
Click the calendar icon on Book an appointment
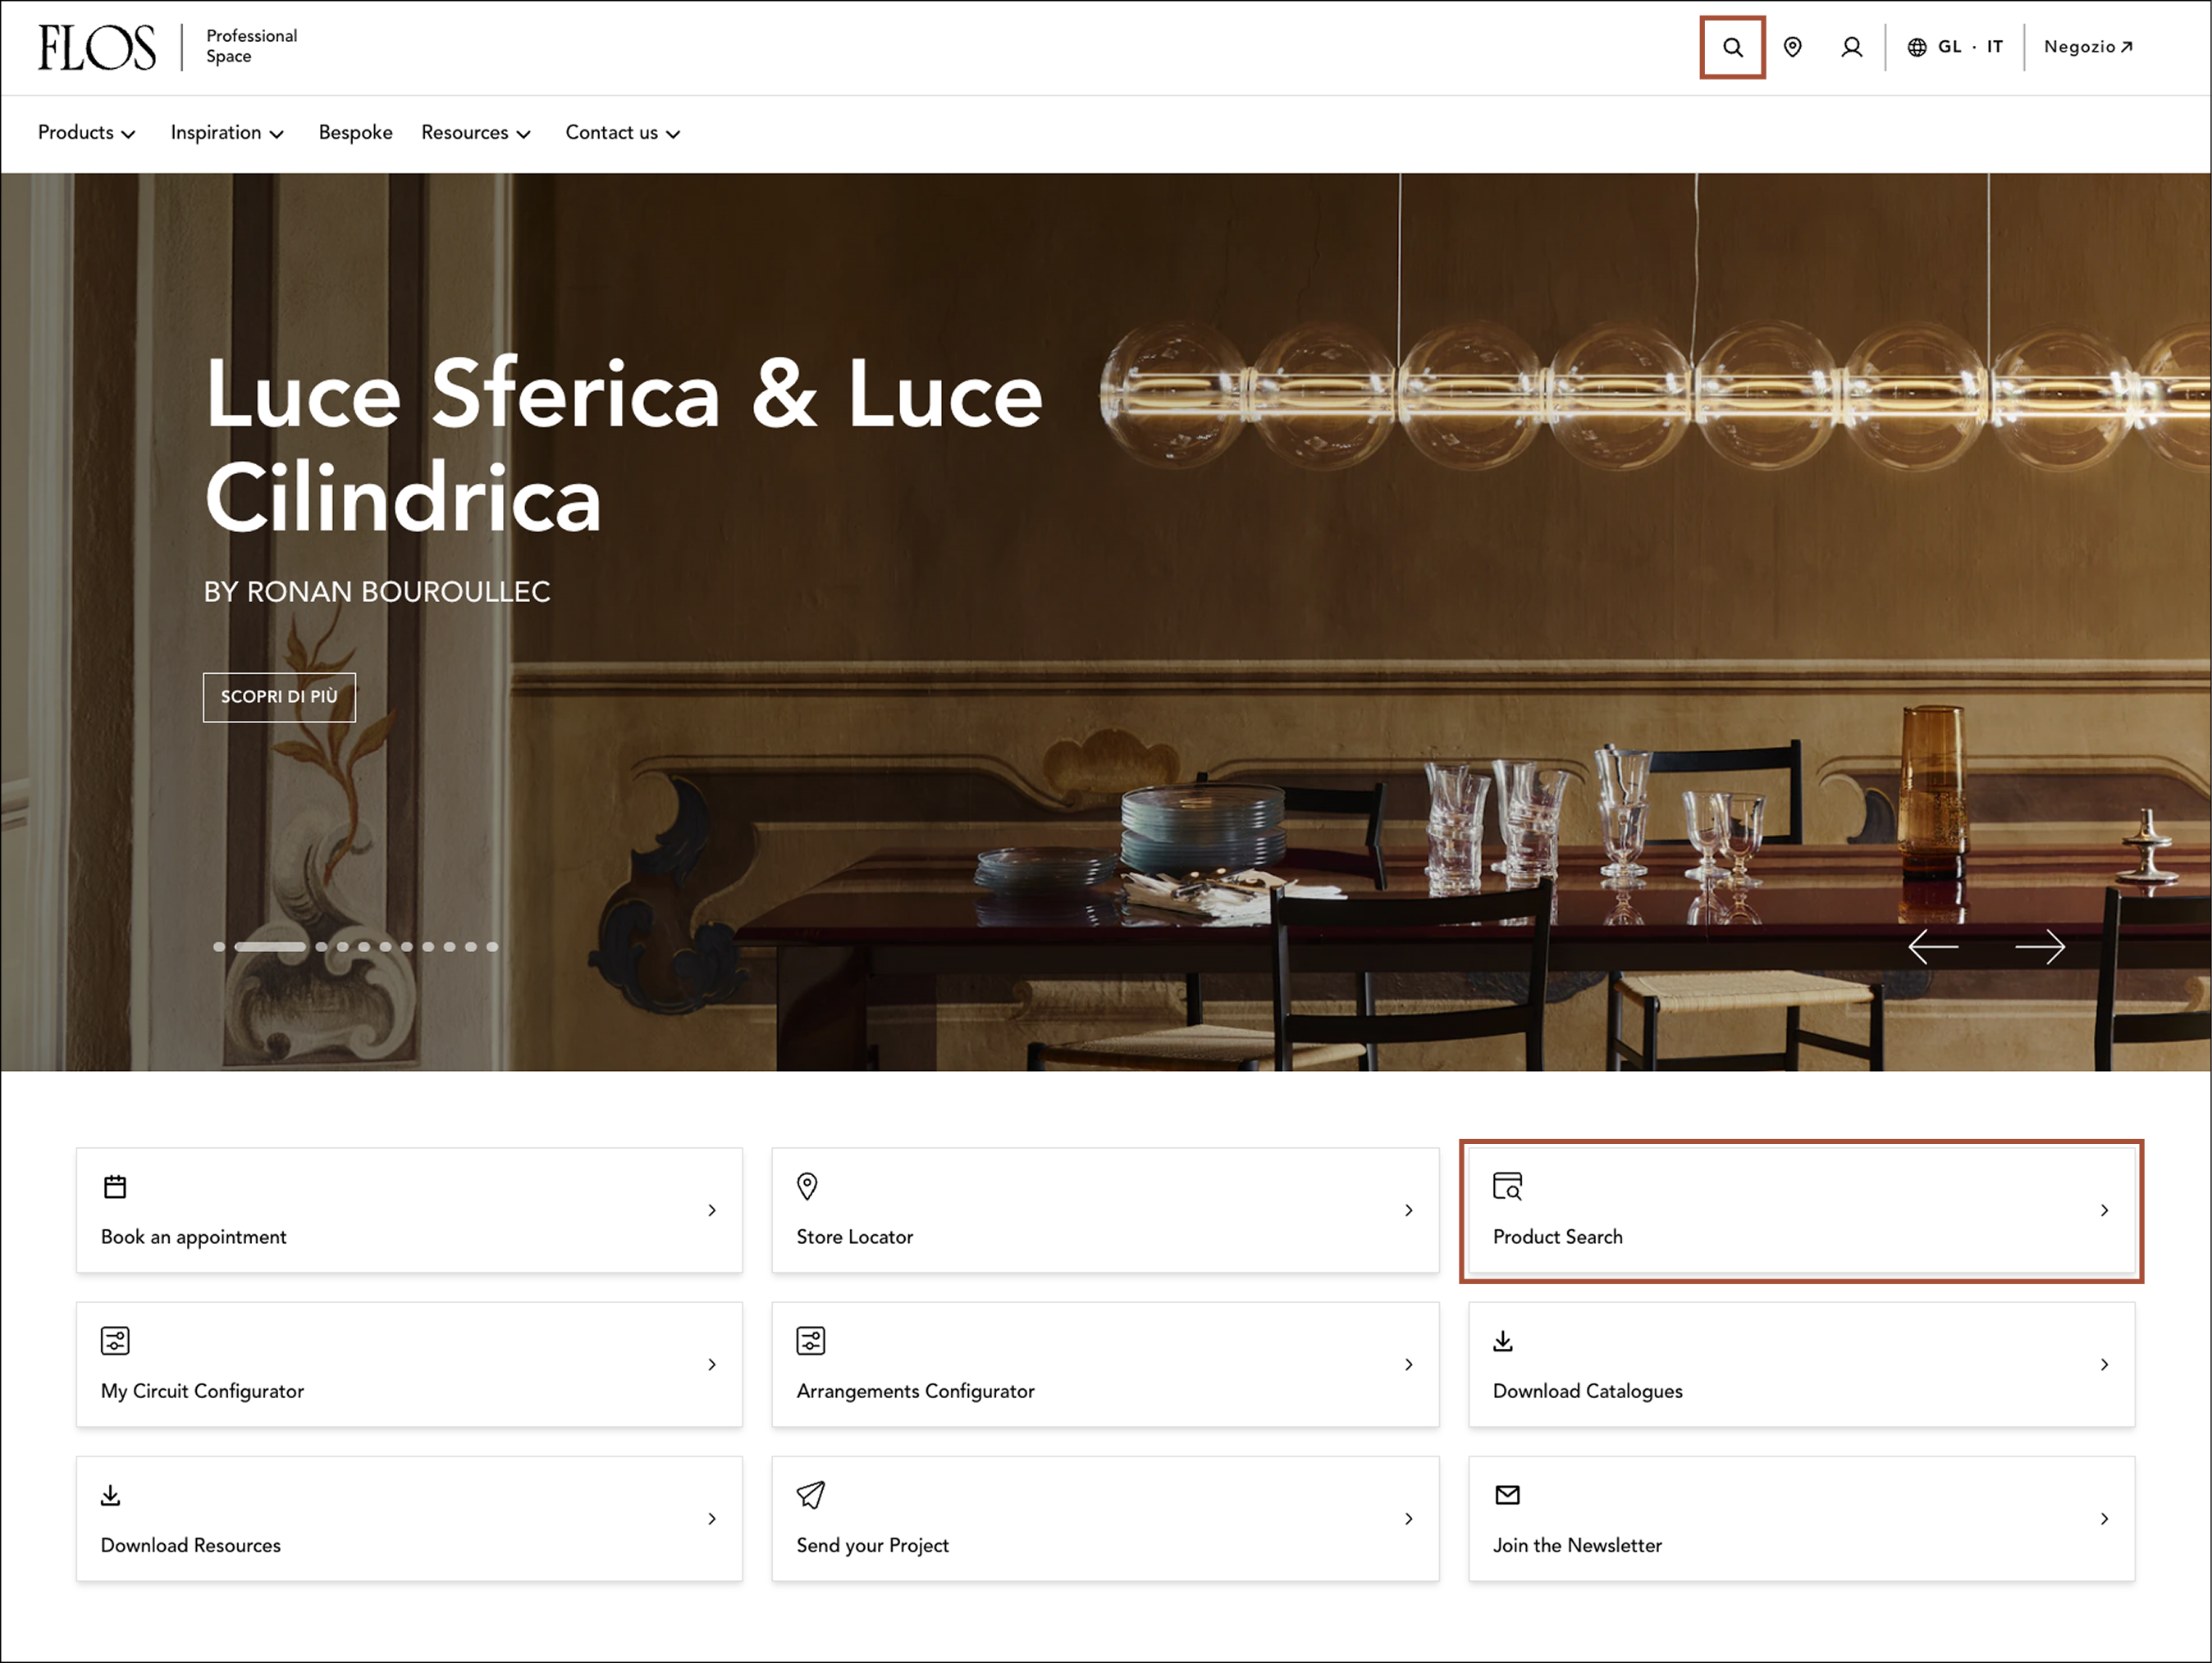tap(115, 1187)
